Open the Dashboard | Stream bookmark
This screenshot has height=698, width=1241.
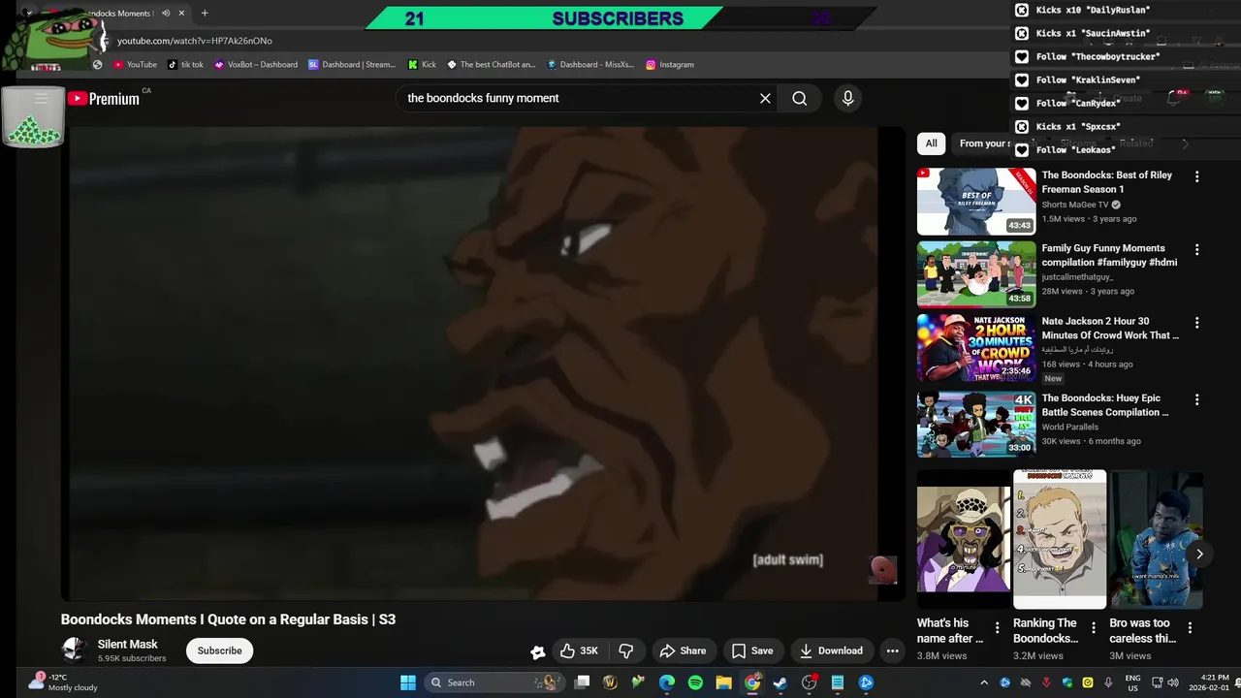tap(352, 64)
